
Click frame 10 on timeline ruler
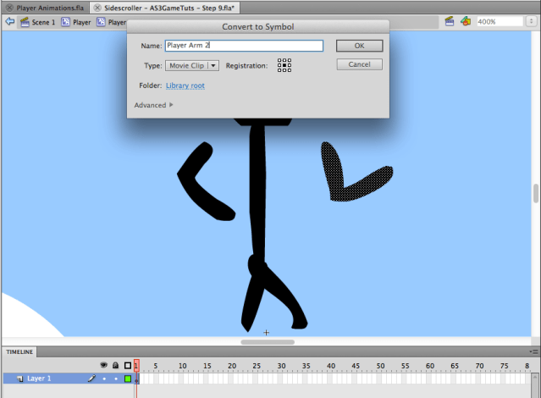(183, 366)
